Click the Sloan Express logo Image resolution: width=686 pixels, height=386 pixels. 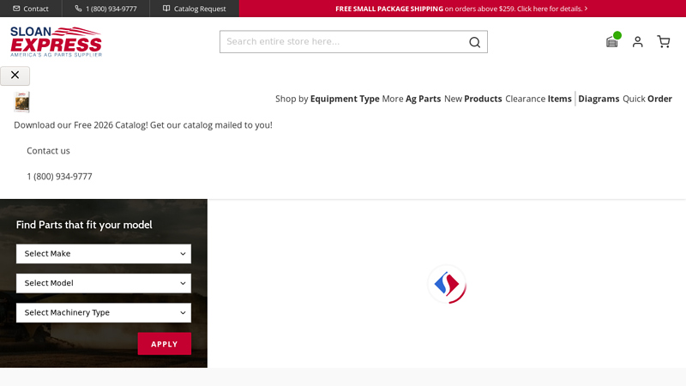(56, 41)
